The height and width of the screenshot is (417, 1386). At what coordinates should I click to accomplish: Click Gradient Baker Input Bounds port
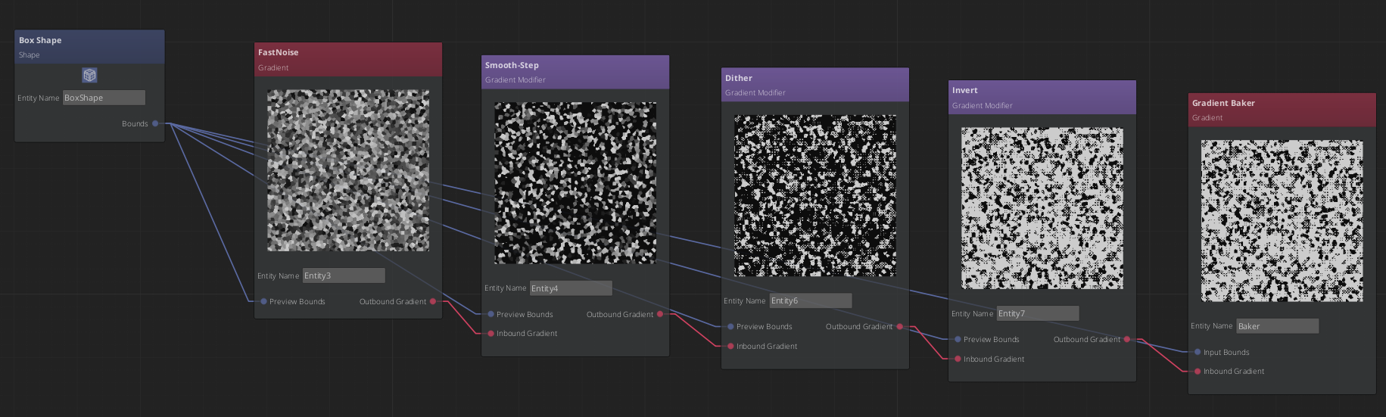point(1198,353)
